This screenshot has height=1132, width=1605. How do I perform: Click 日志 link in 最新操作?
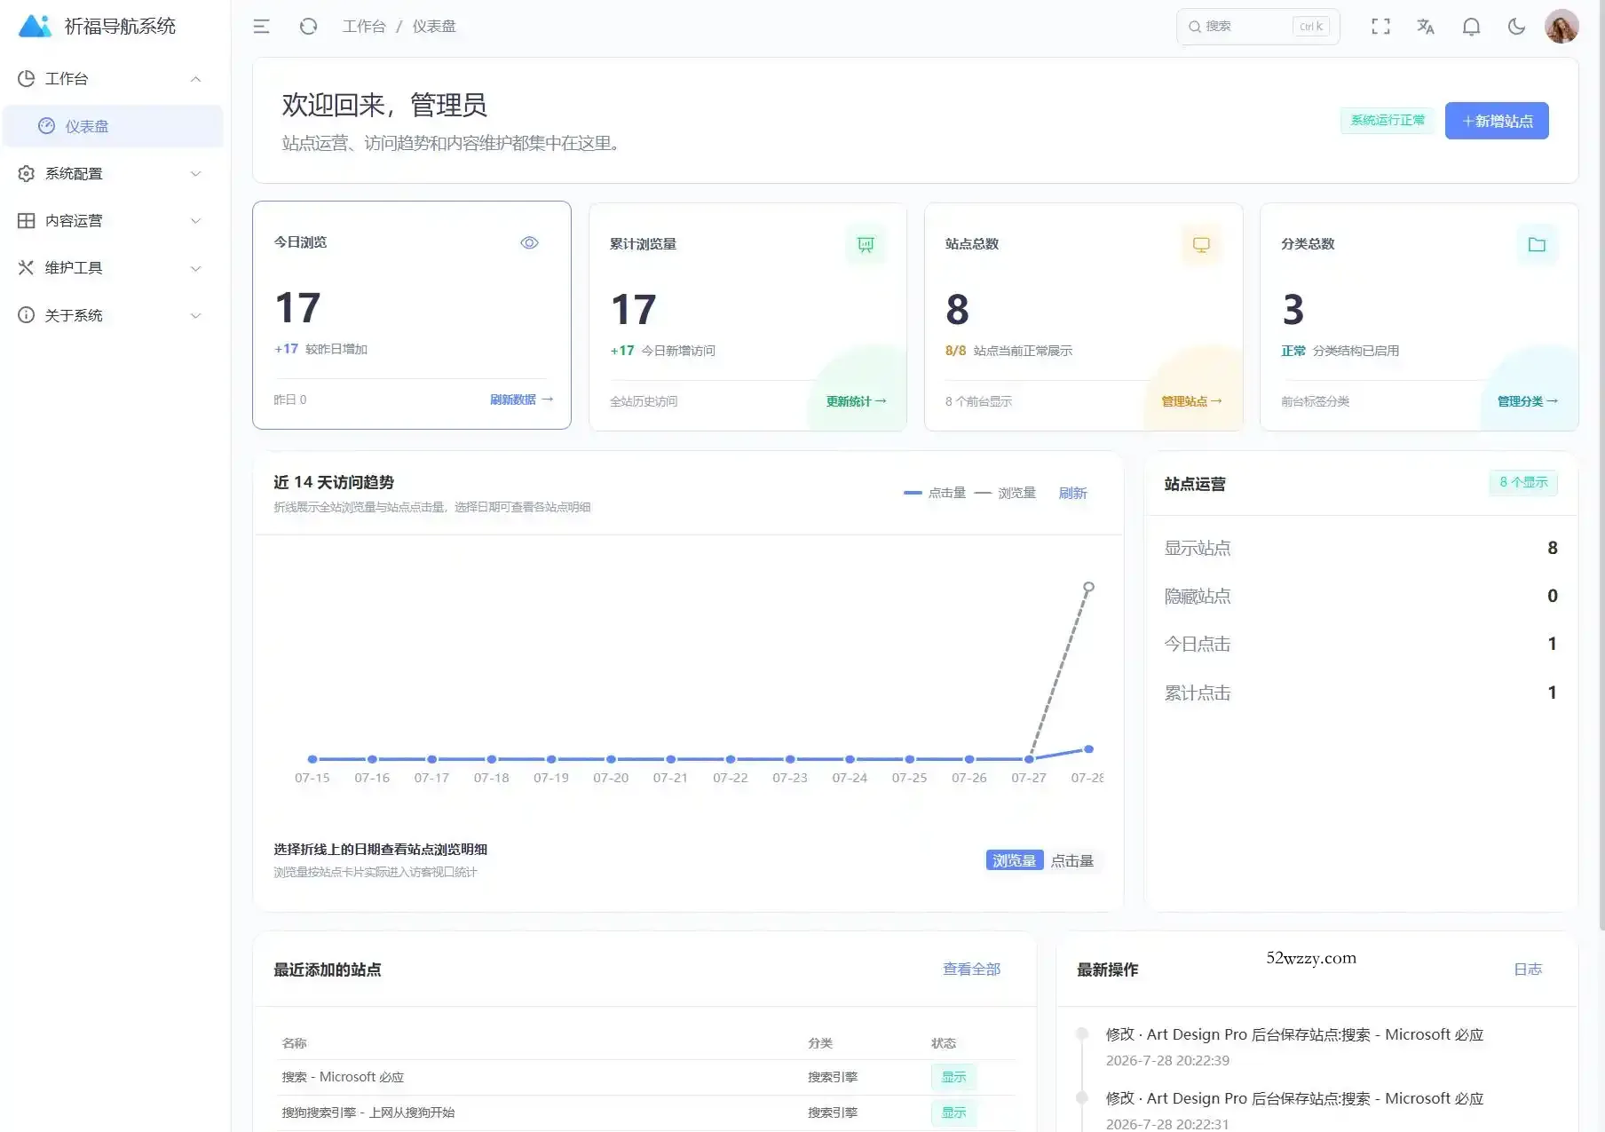[x=1528, y=969]
